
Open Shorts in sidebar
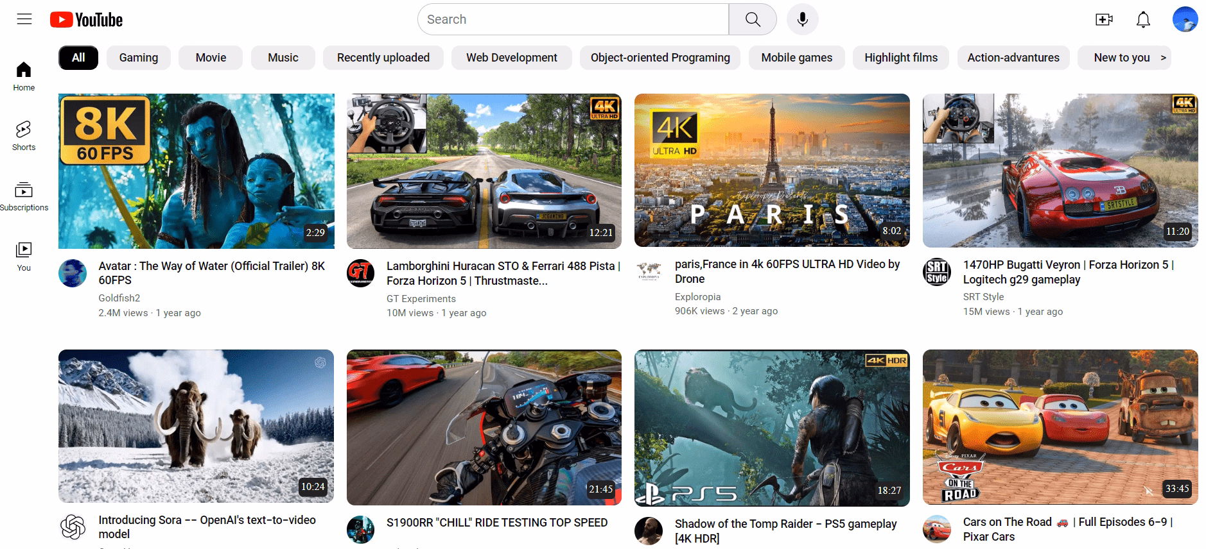click(24, 136)
